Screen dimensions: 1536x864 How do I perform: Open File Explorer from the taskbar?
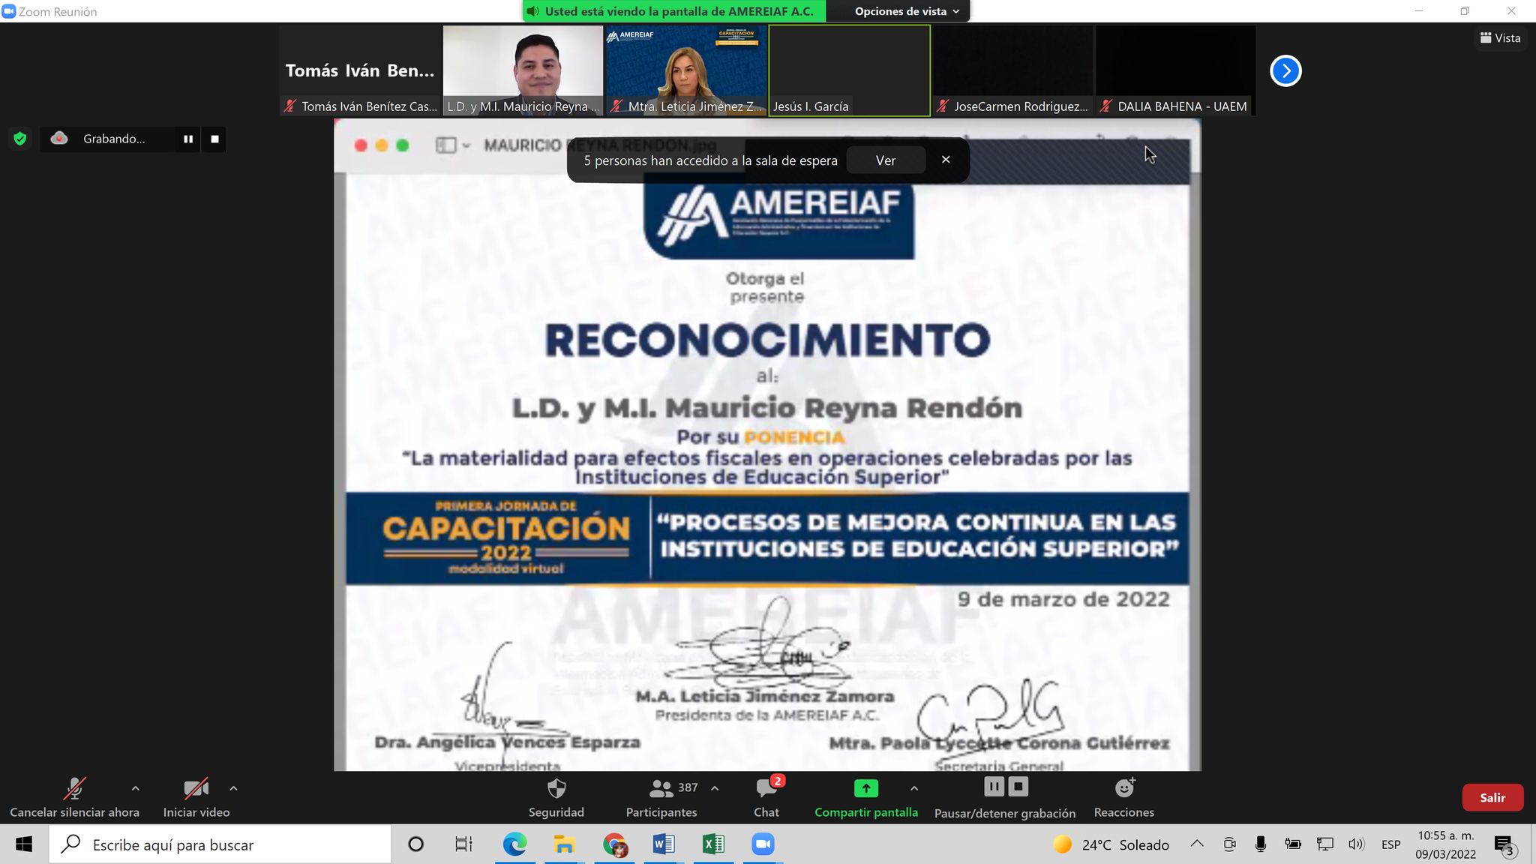[564, 844]
